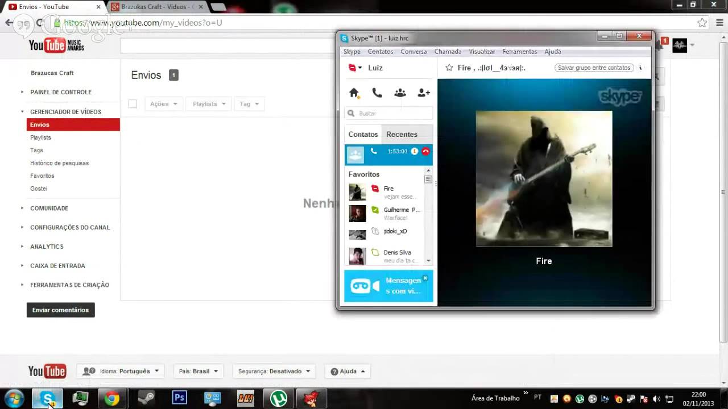Open uTorrent from the Windows taskbar
This screenshot has width=728, height=409.
279,399
